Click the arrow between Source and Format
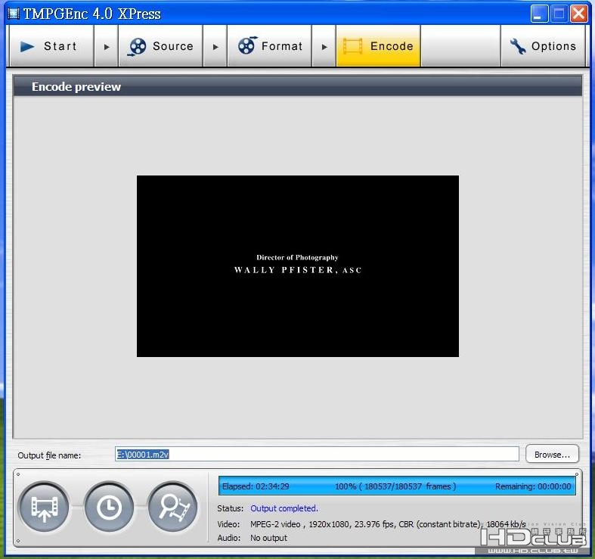595x559 pixels. click(215, 46)
